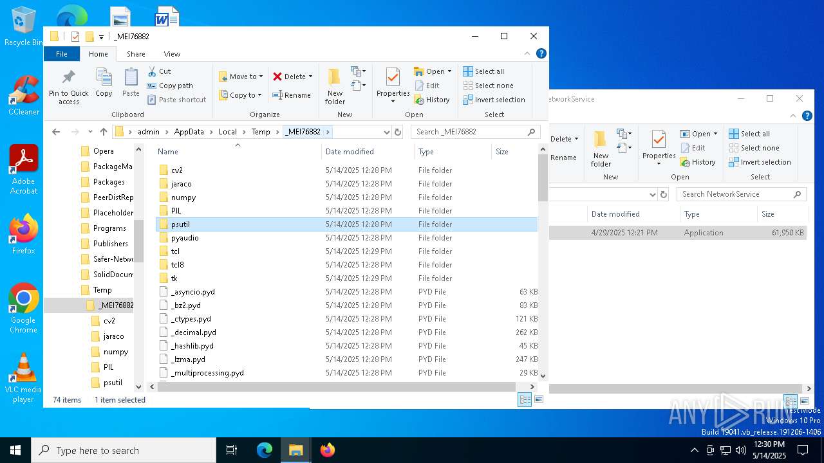This screenshot has width=824, height=463.
Task: Click Copy path in Clipboard group
Action: (170, 86)
